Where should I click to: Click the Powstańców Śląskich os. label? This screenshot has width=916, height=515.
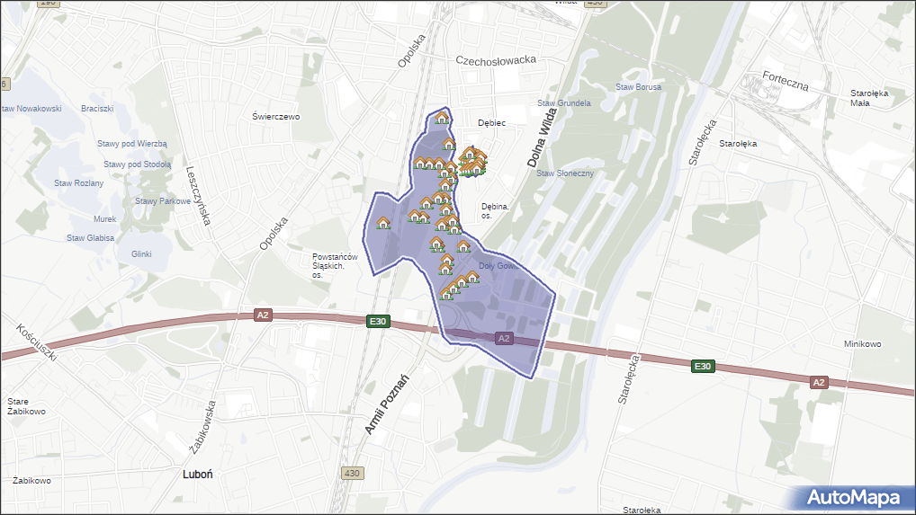[335, 266]
